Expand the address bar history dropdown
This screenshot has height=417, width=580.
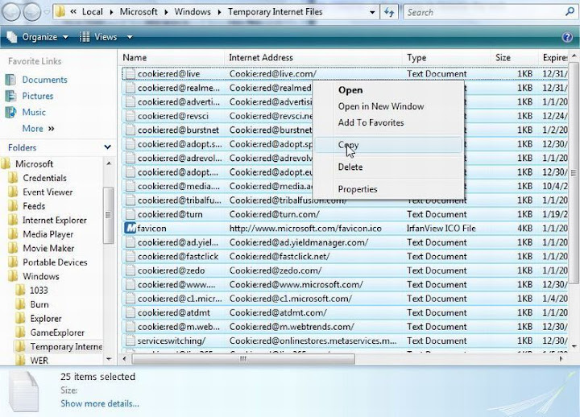coord(372,12)
